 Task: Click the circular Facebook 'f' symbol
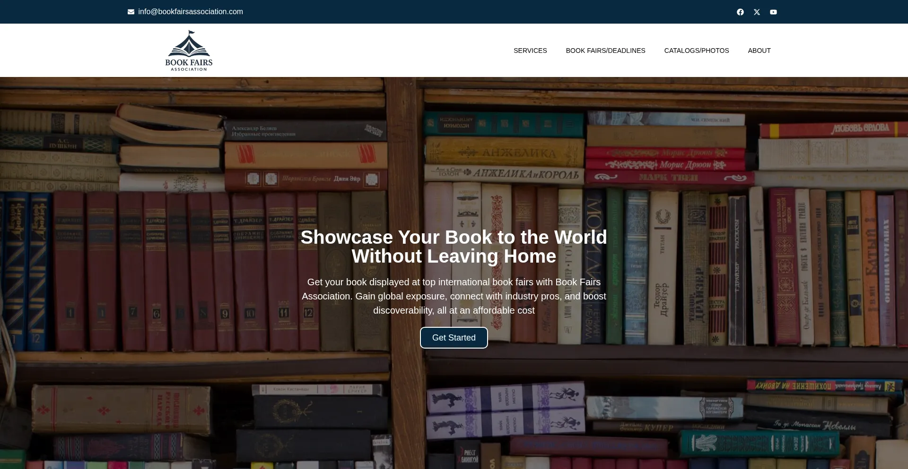740,12
